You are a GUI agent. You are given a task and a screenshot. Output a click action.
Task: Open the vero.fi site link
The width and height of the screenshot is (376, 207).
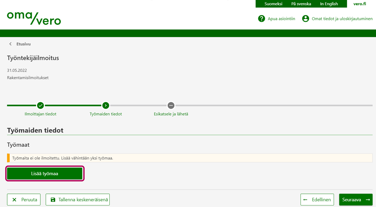(x=359, y=4)
